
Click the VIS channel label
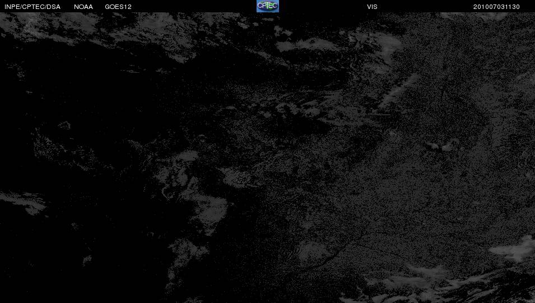coord(372,7)
